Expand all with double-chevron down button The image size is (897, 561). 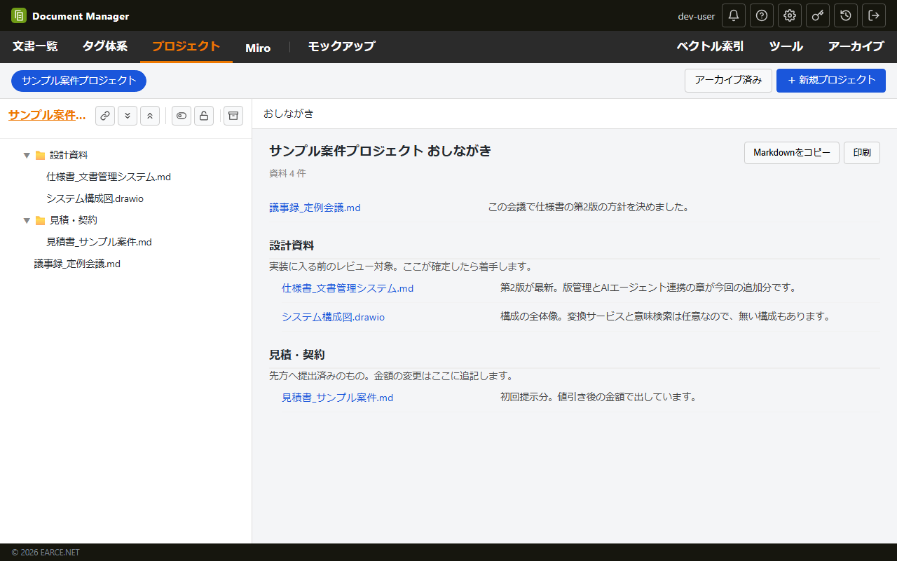click(128, 116)
